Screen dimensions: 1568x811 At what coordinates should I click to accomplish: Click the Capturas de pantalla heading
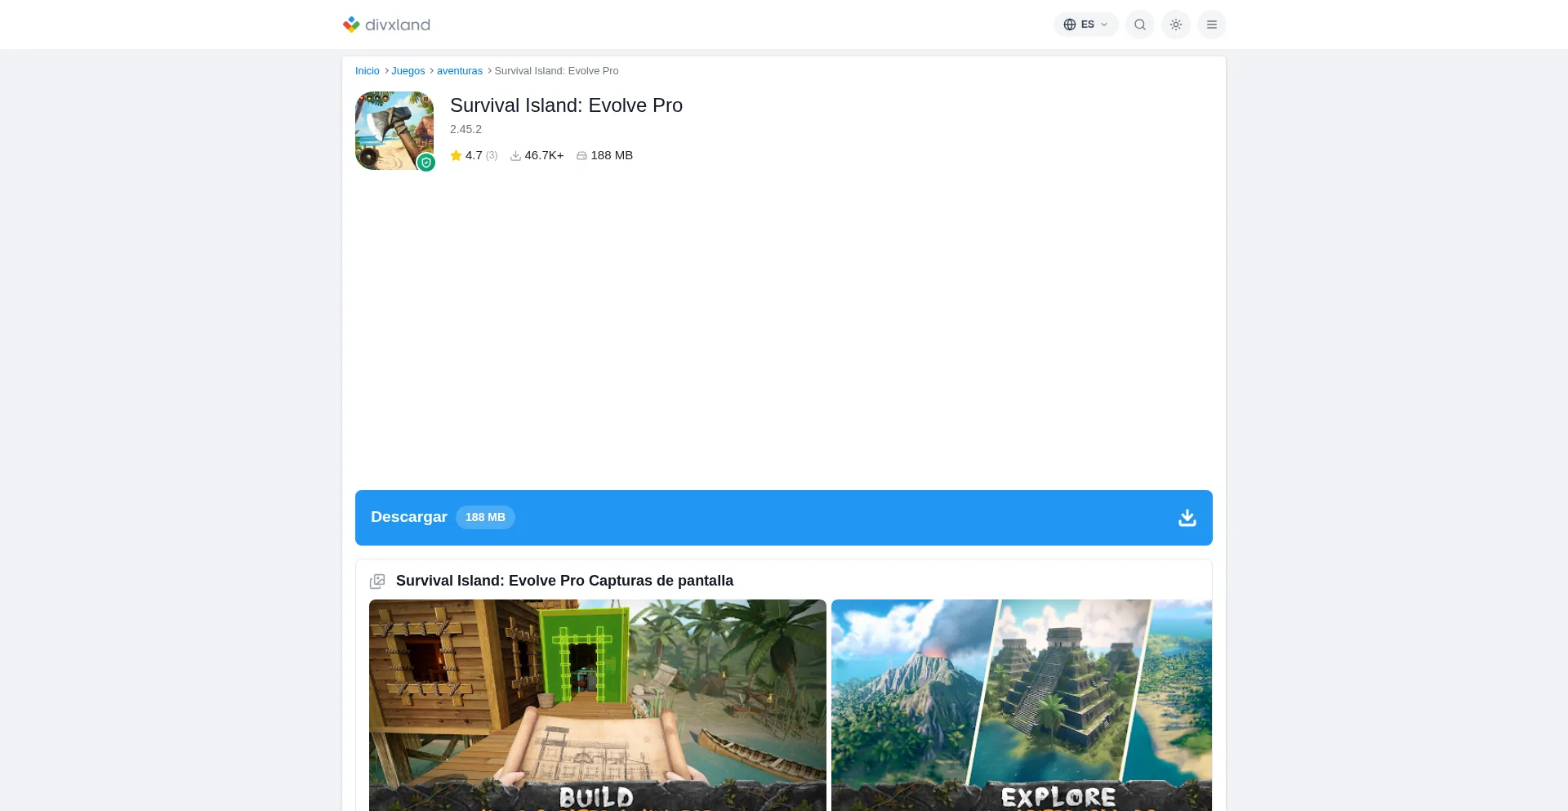(564, 581)
